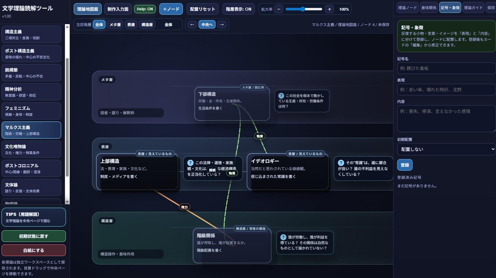Switch to 制作入力面 view tab
The image size is (496, 278).
coord(118,9)
